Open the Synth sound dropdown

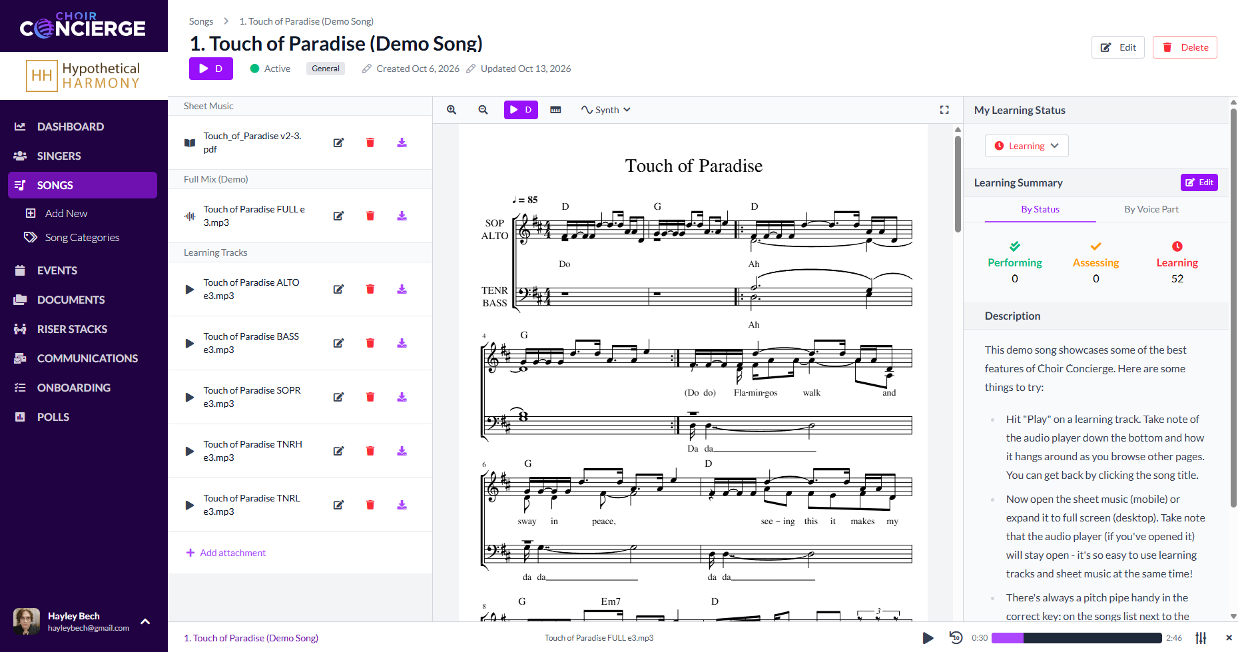[x=606, y=110]
